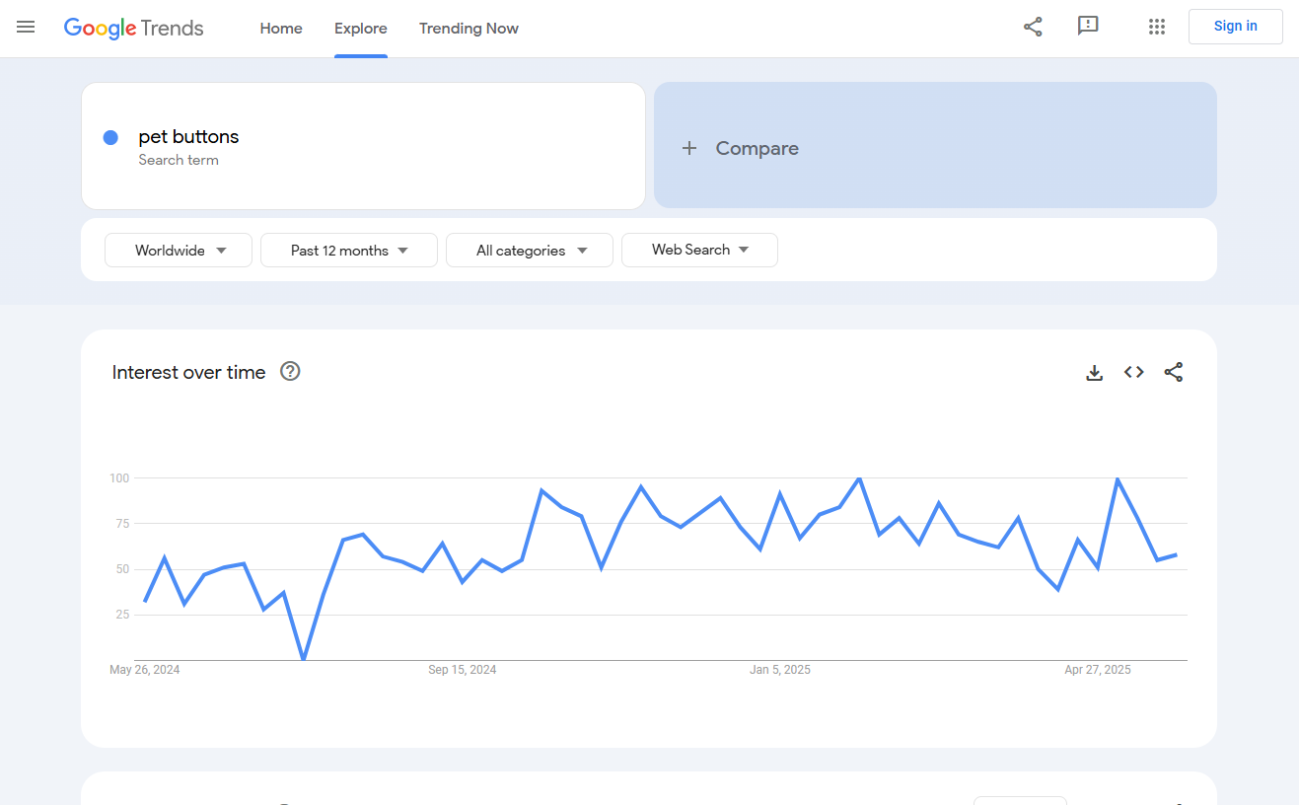Click the Google Trends logo
This screenshot has height=805, width=1299.
(x=133, y=28)
